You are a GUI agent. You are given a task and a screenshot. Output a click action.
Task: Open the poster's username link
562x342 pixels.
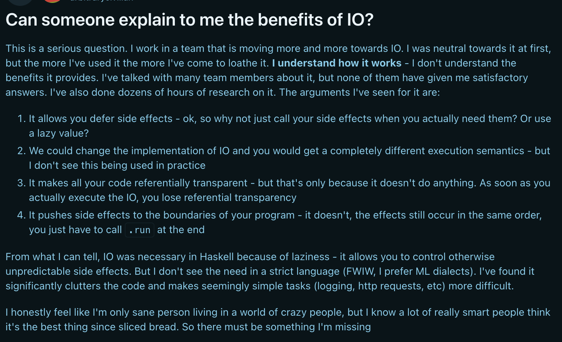click(101, 1)
